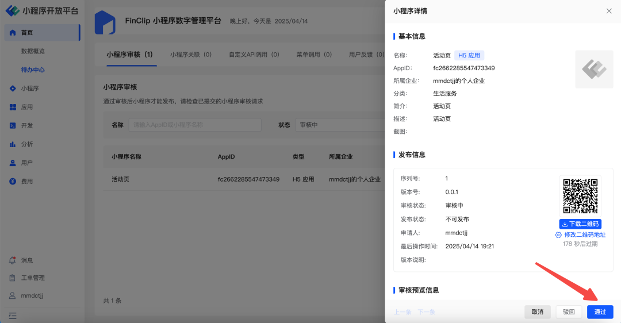The image size is (621, 323).
Task: Click the 消息 bell icon in sidebar
Action: tap(12, 260)
